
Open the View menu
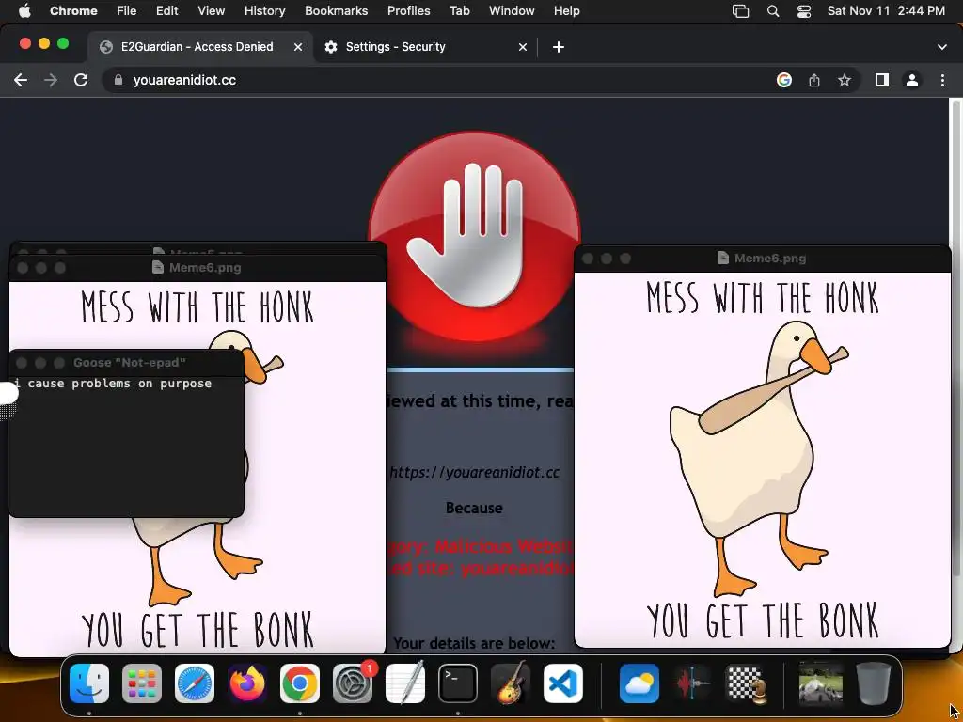[x=211, y=11]
